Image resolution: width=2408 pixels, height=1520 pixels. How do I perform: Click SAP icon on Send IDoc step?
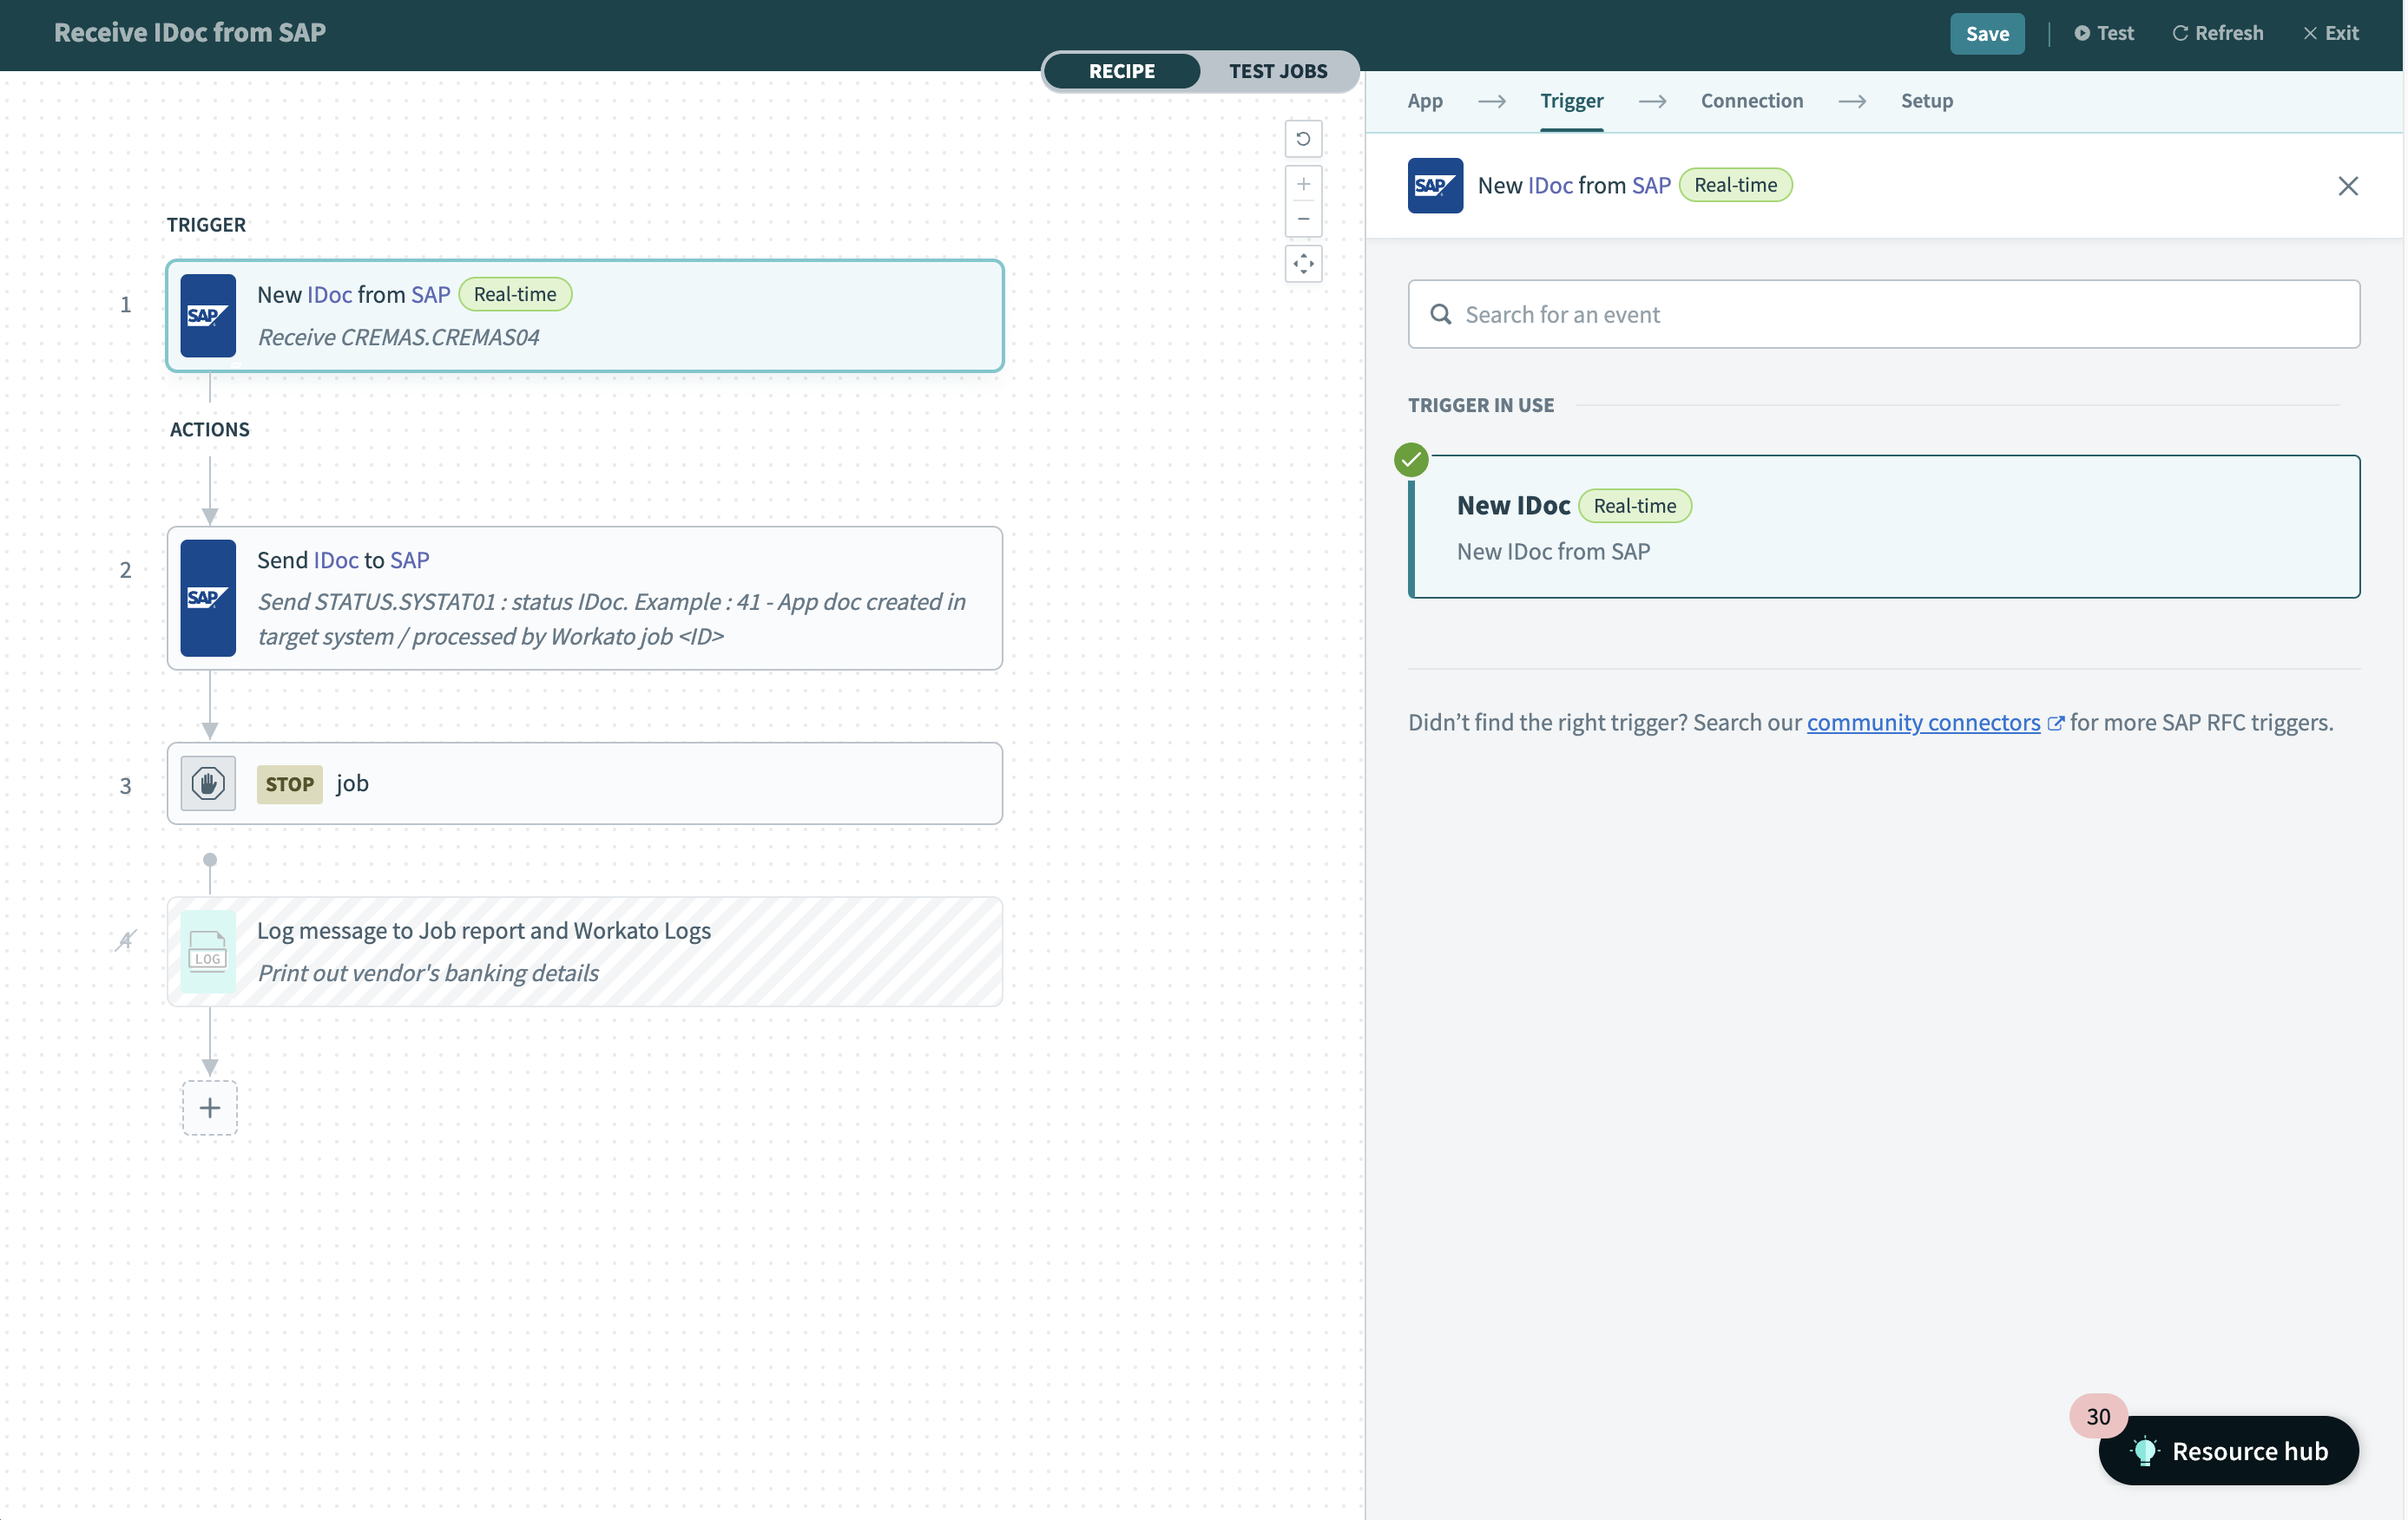[208, 598]
